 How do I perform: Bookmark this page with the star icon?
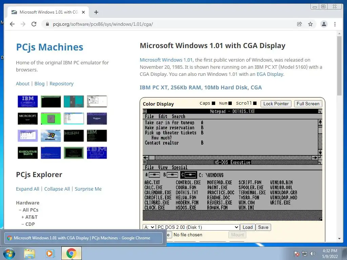[x=310, y=24]
